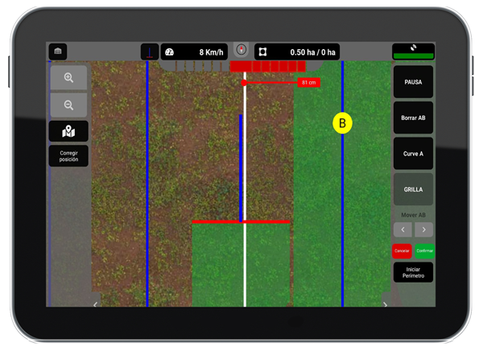Open the map location view
483x351 pixels.
[x=68, y=131]
